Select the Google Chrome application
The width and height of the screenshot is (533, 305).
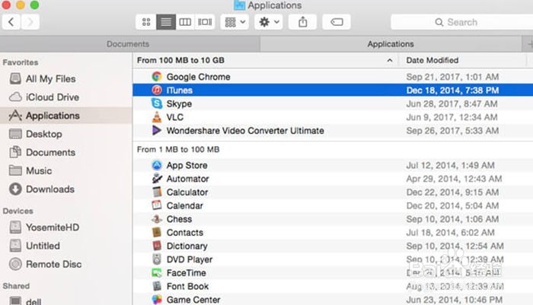click(198, 77)
